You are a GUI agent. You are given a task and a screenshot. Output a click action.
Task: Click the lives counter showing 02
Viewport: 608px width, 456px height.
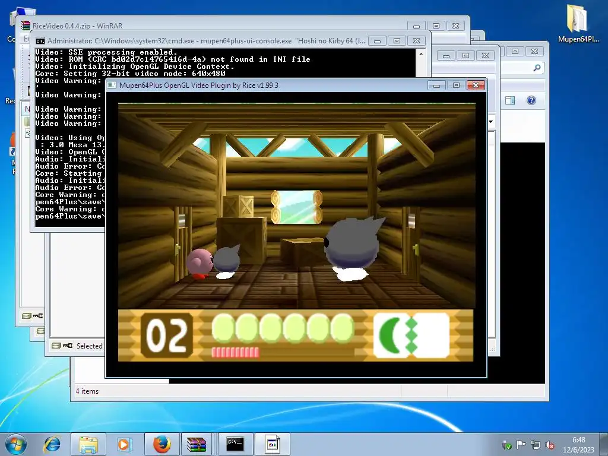(167, 335)
